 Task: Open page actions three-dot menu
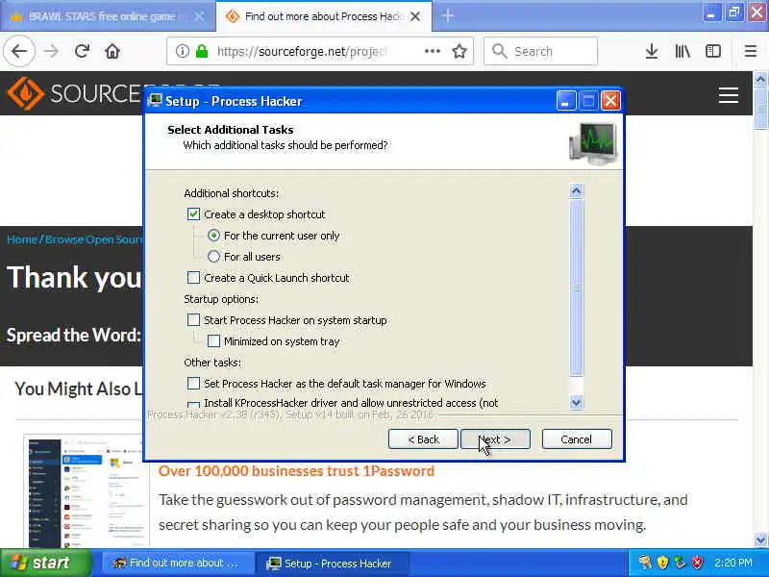(432, 51)
